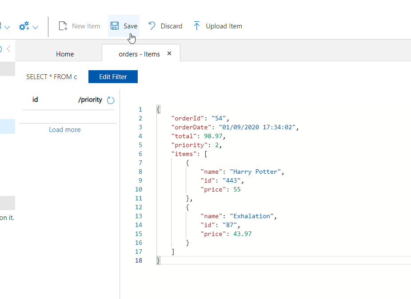Click the "443" id value
This screenshot has width=411, height=299.
pos(231,181)
